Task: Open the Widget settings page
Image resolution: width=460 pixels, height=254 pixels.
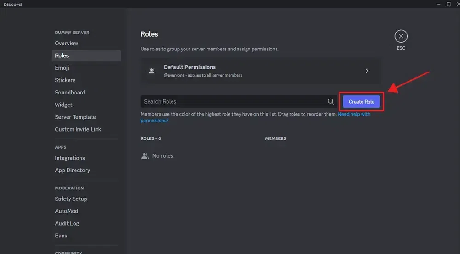Action: (63, 105)
